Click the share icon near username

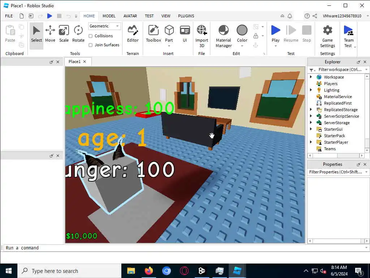pos(315,16)
